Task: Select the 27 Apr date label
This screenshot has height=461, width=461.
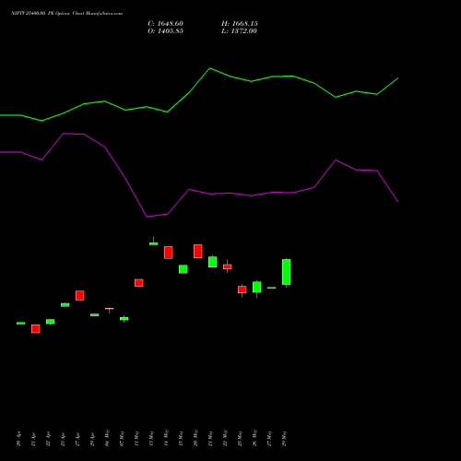Action: pyautogui.click(x=77, y=439)
